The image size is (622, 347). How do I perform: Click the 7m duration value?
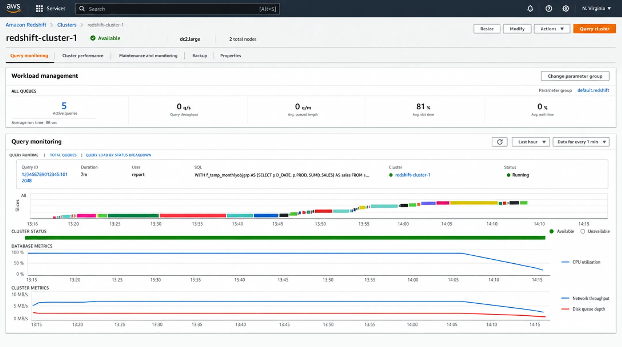pyautogui.click(x=84, y=175)
